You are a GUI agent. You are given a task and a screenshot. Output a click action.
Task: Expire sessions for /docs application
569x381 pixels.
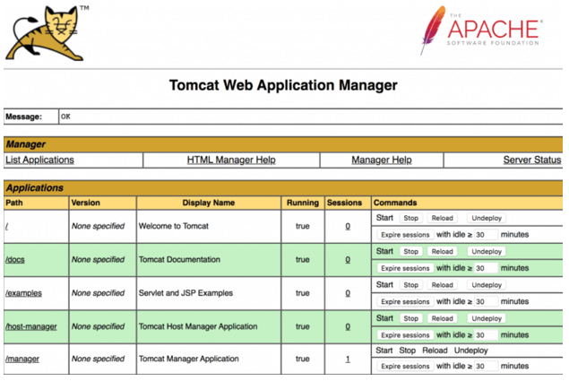pos(405,268)
